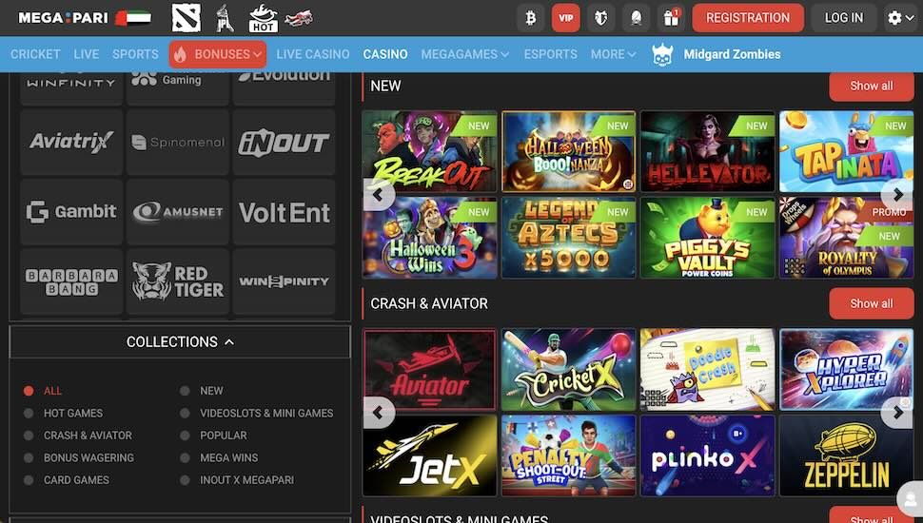Expand the MEGAGAMES menu dropdown

coord(465,54)
